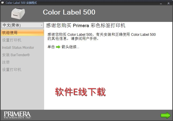Go to Install Status Monitor step
This screenshot has width=173, height=121.
18,47
